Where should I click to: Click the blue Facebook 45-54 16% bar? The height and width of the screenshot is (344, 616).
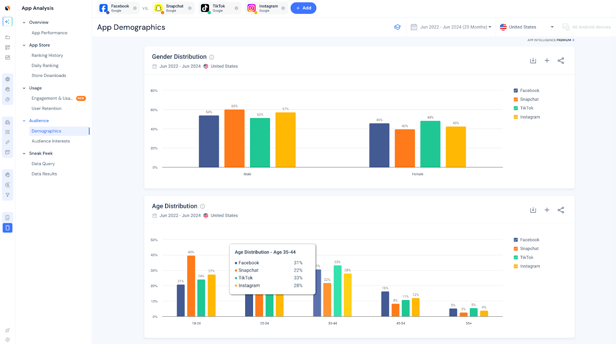(x=385, y=304)
